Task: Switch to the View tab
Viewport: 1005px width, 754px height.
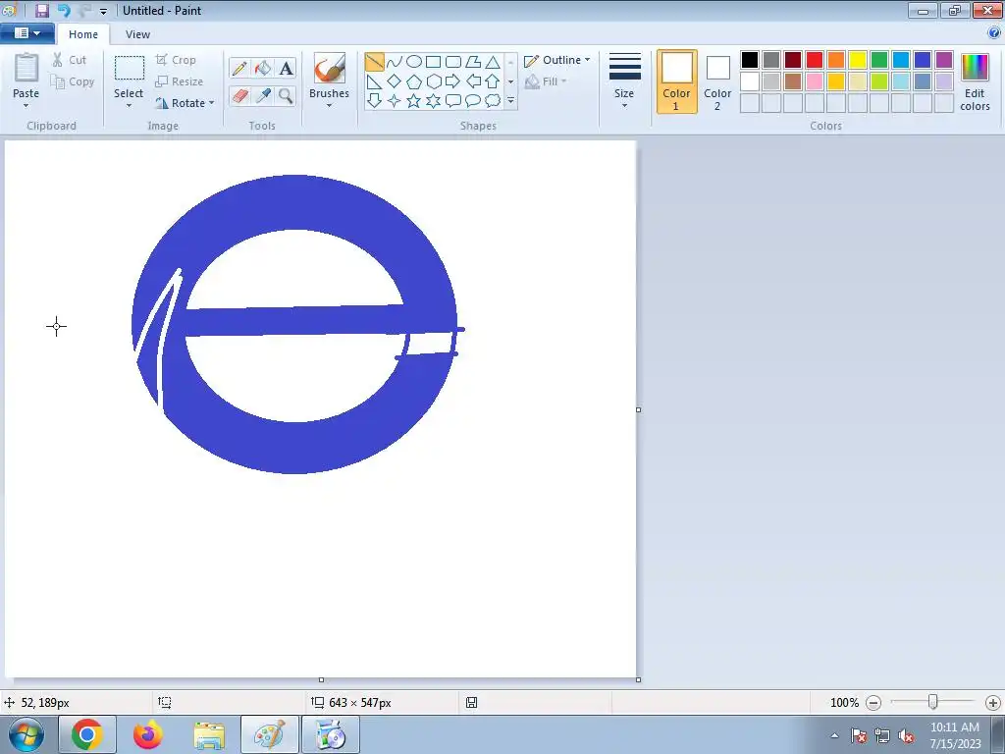Action: coord(137,34)
